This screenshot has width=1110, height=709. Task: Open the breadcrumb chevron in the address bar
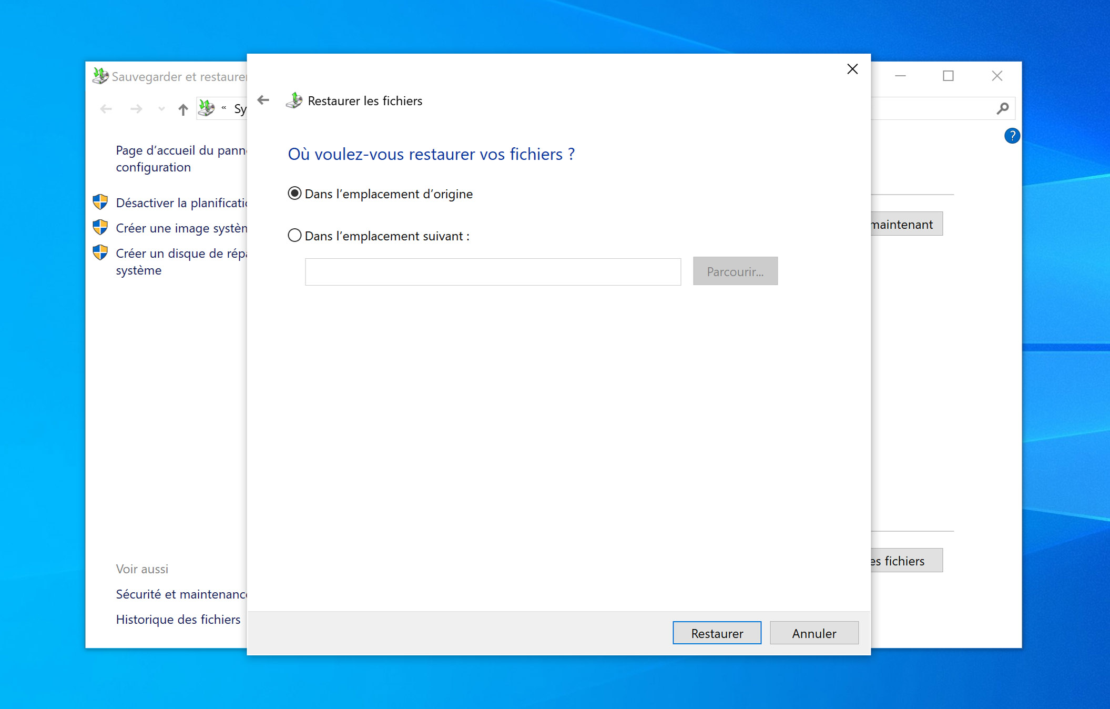[x=224, y=108]
